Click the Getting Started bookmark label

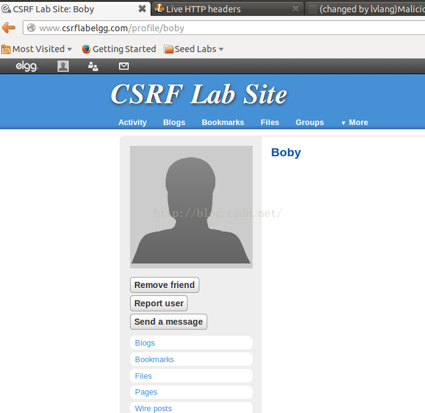pos(124,49)
